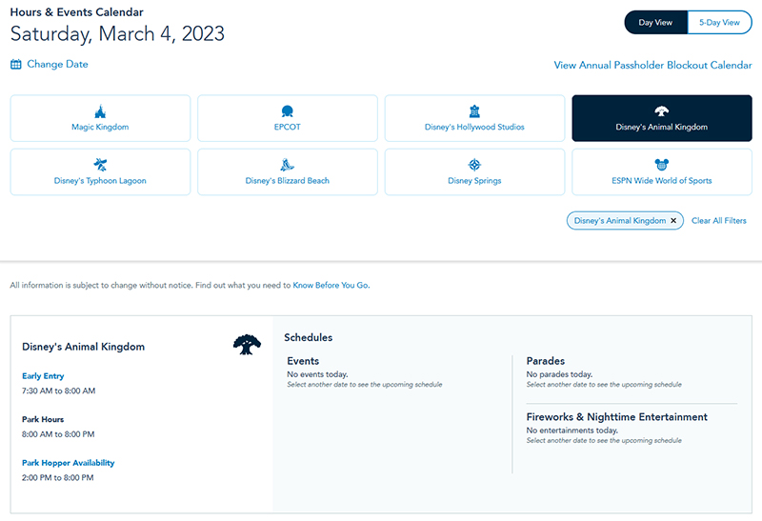Image resolution: width=762 pixels, height=521 pixels.
Task: Select the Disney's Blizzard Beach label
Action: pyautogui.click(x=288, y=181)
